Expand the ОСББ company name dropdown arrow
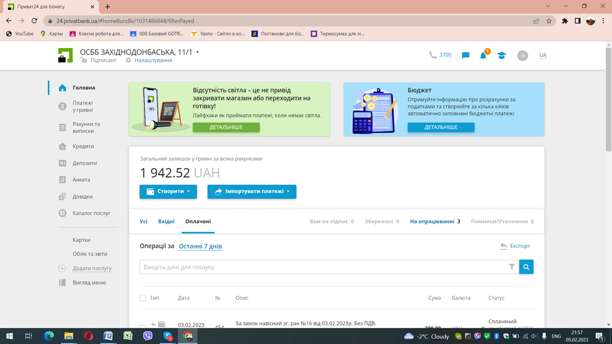 point(198,52)
